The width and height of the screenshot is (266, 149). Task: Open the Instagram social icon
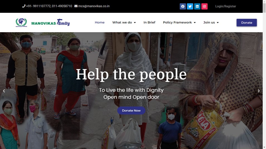pos(205,6)
